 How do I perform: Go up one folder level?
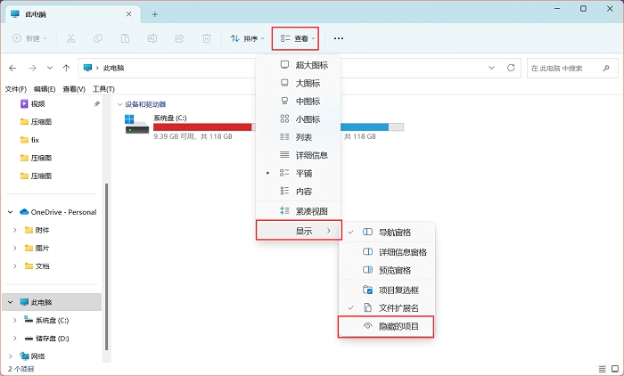[66, 68]
